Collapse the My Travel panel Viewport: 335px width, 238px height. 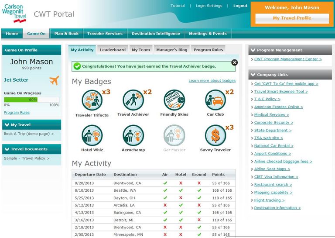tap(7, 125)
